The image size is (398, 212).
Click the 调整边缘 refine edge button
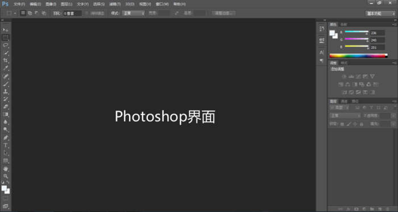point(224,13)
